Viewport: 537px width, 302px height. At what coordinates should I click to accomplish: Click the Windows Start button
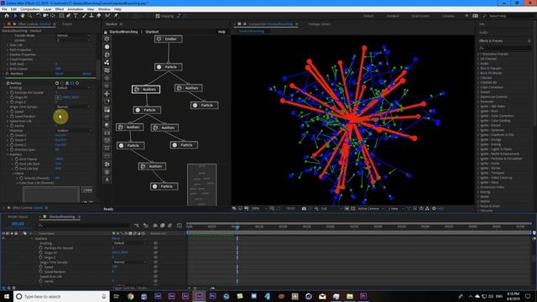(x=7, y=296)
